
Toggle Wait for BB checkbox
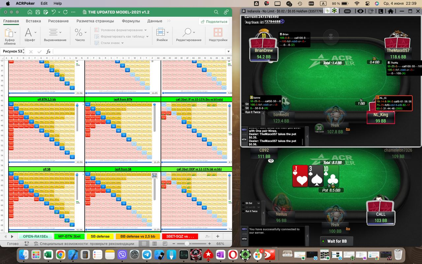(324, 241)
